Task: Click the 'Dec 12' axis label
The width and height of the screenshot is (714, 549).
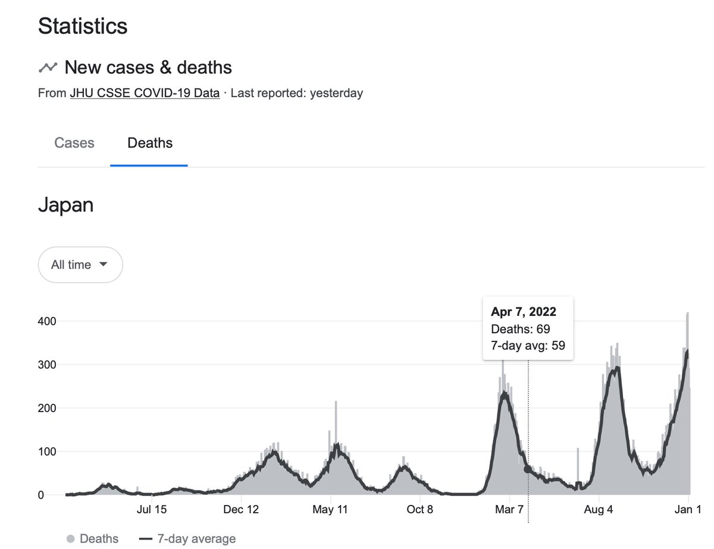Action: (x=240, y=510)
